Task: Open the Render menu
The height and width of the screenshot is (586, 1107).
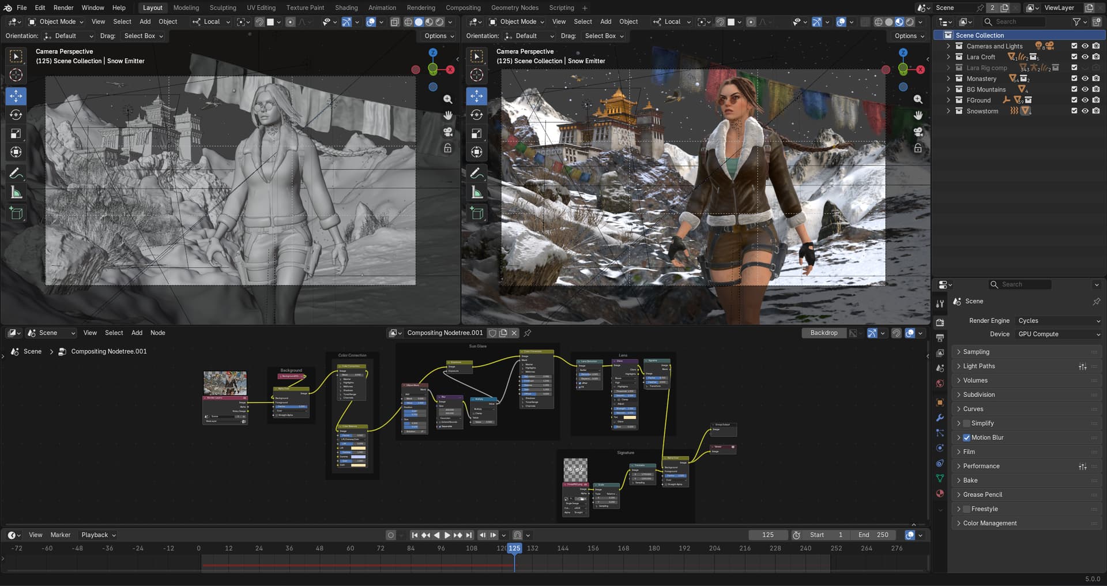Action: pyautogui.click(x=63, y=7)
